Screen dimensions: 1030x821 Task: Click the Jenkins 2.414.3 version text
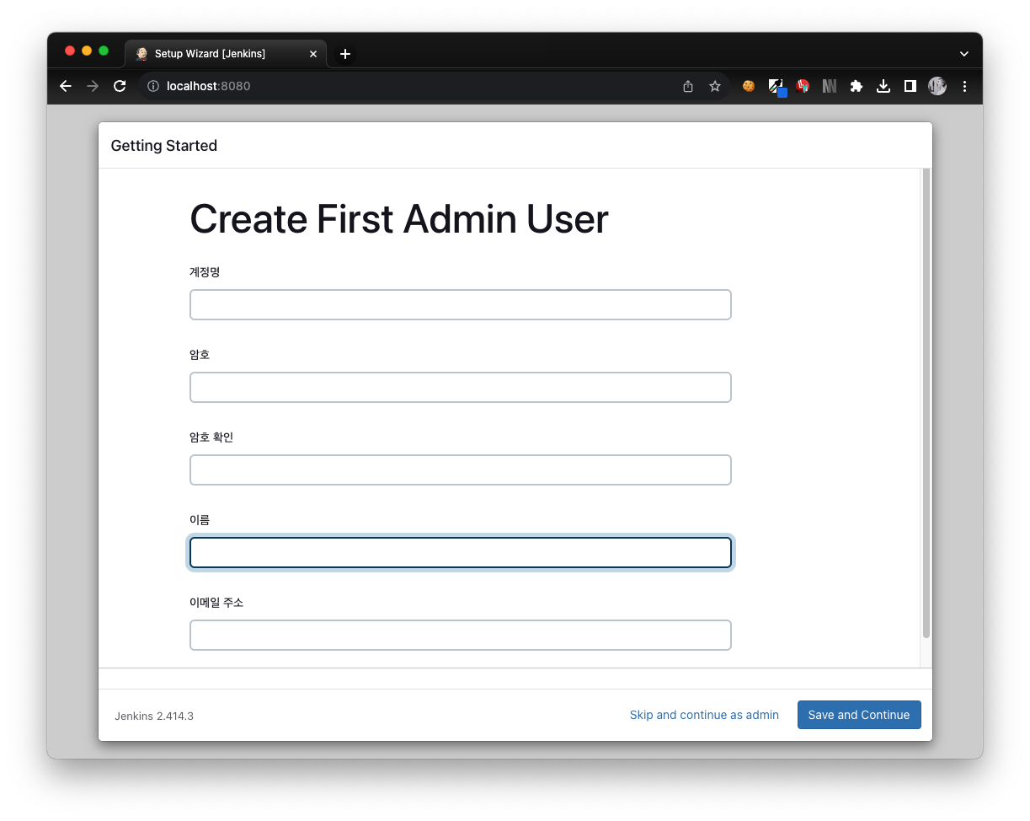pyautogui.click(x=154, y=716)
